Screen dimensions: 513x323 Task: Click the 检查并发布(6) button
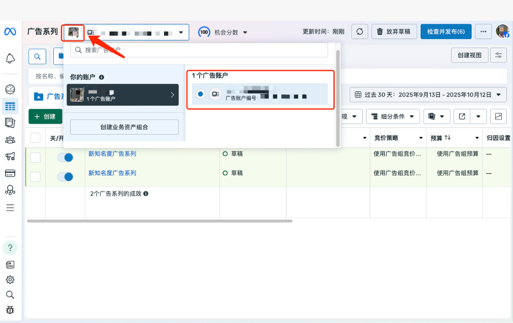(x=445, y=31)
